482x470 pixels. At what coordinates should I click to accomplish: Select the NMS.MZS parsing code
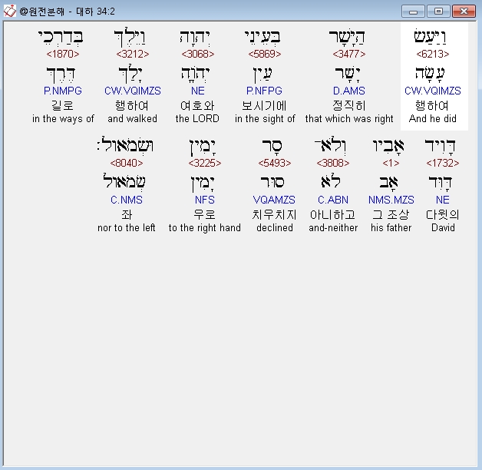391,200
